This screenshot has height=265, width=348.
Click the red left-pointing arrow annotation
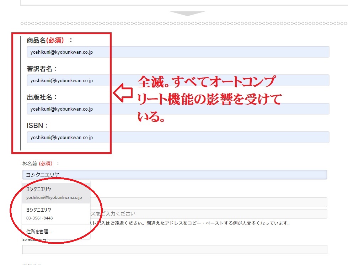point(122,94)
